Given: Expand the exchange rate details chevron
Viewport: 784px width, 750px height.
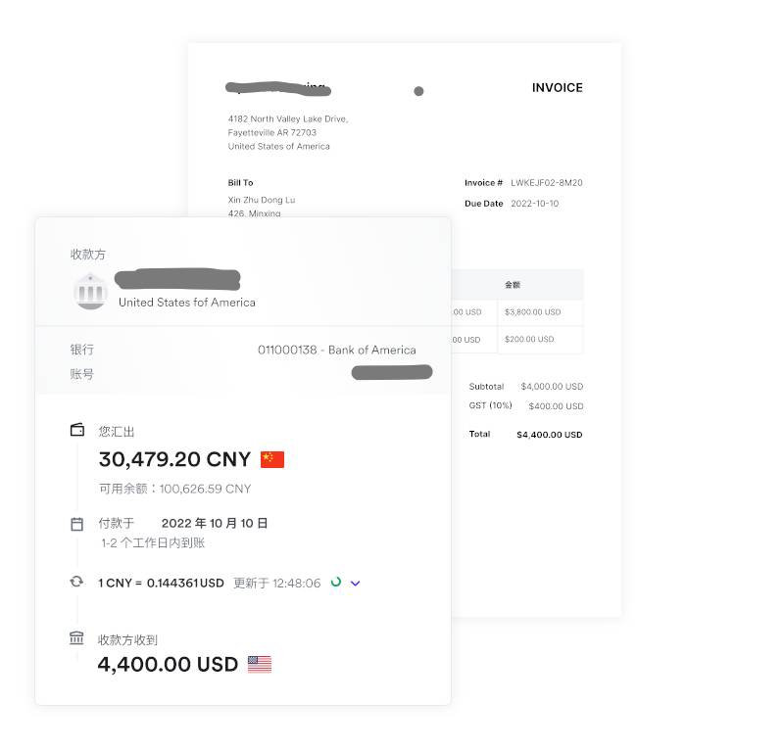Looking at the screenshot, I should [x=355, y=584].
